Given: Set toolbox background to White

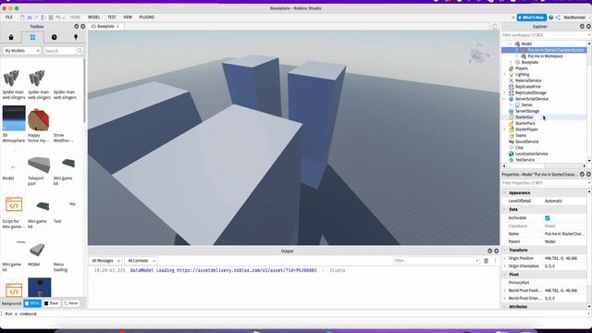Looking at the screenshot, I should click(32, 303).
